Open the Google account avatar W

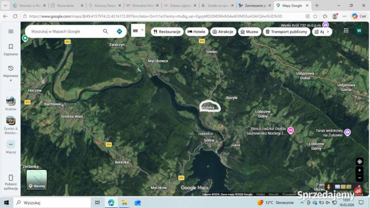359,30
